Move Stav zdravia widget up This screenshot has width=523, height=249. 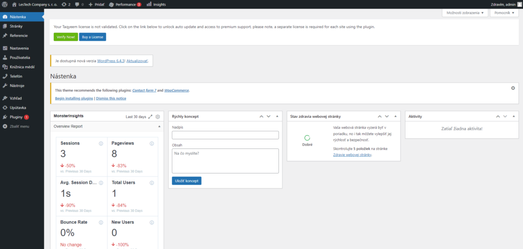[x=379, y=116]
